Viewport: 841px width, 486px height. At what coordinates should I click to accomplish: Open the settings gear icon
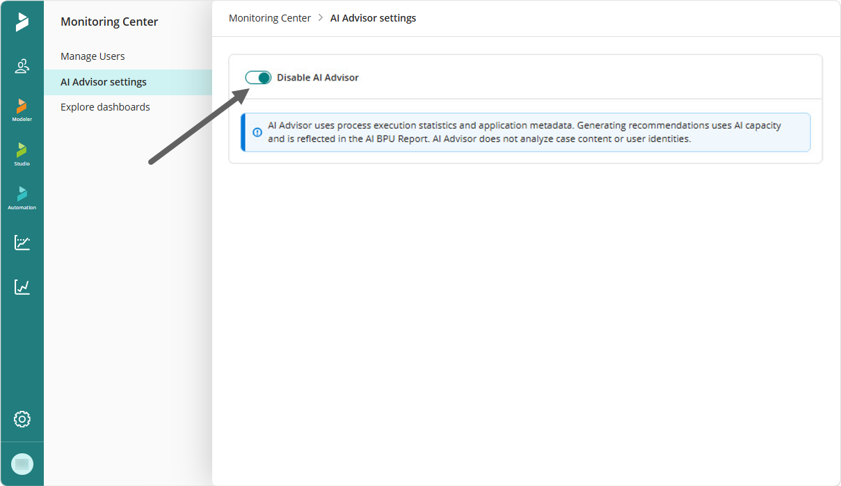22,419
